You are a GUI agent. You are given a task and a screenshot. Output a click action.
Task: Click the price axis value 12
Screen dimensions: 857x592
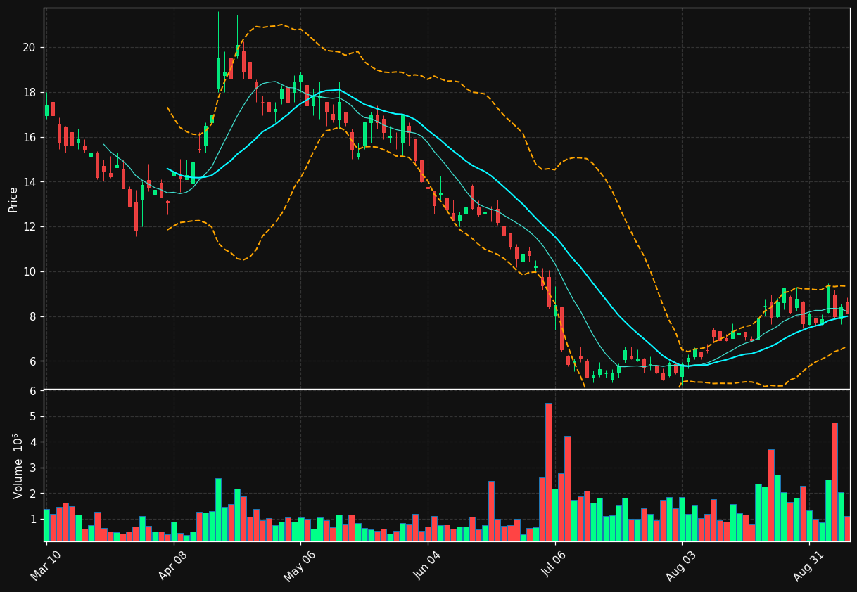coord(30,227)
